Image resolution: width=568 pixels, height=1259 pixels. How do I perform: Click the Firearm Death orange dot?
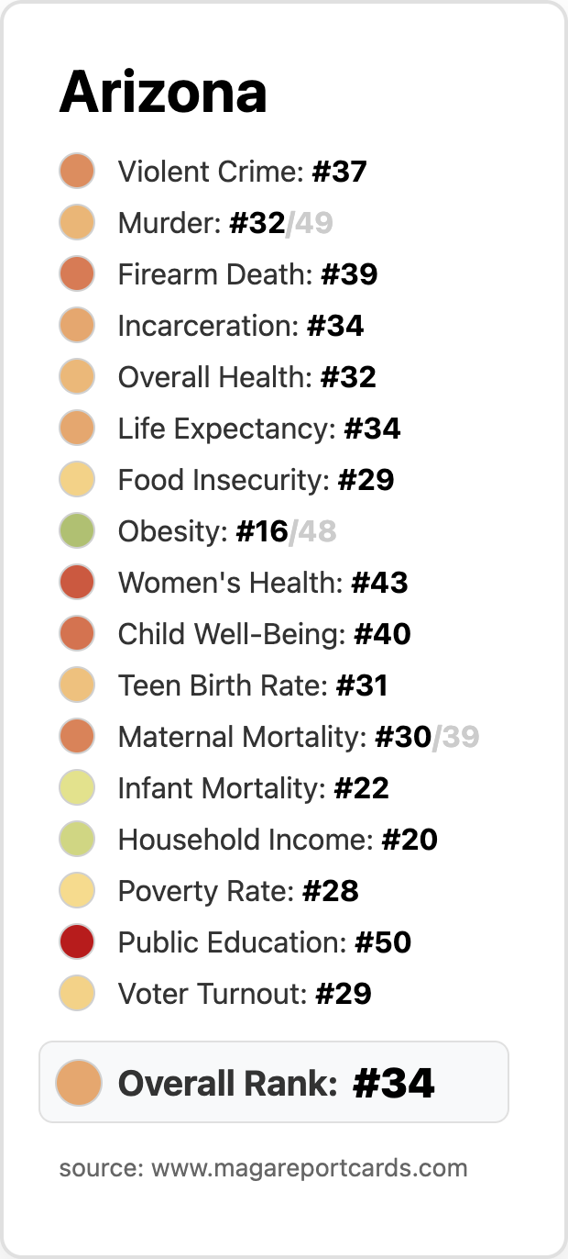pyautogui.click(x=78, y=274)
